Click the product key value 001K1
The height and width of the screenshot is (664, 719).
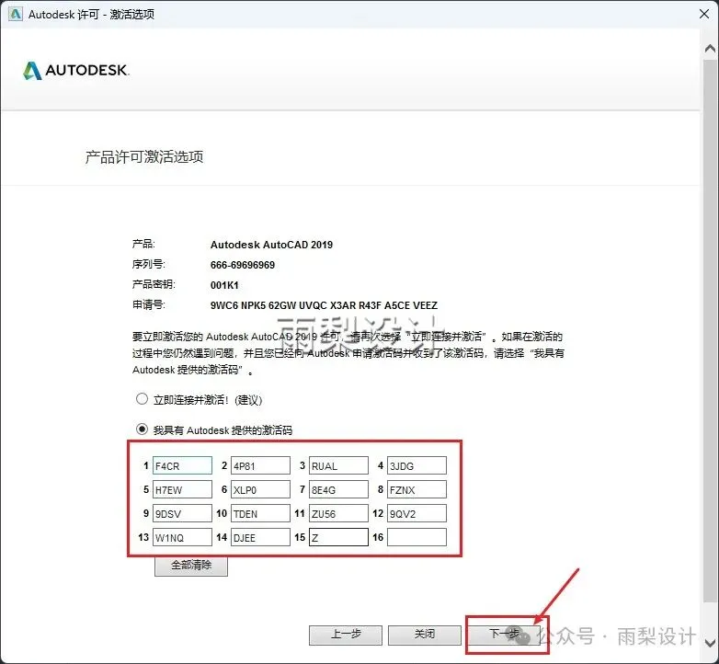tap(224, 285)
